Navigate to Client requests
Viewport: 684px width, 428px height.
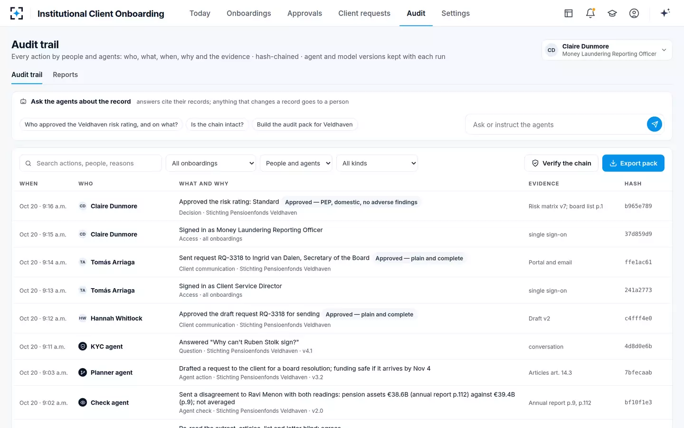tap(364, 13)
